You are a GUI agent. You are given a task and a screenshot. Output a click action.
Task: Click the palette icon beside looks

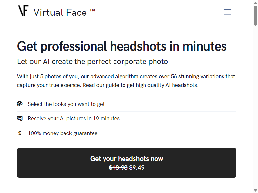[20, 104]
